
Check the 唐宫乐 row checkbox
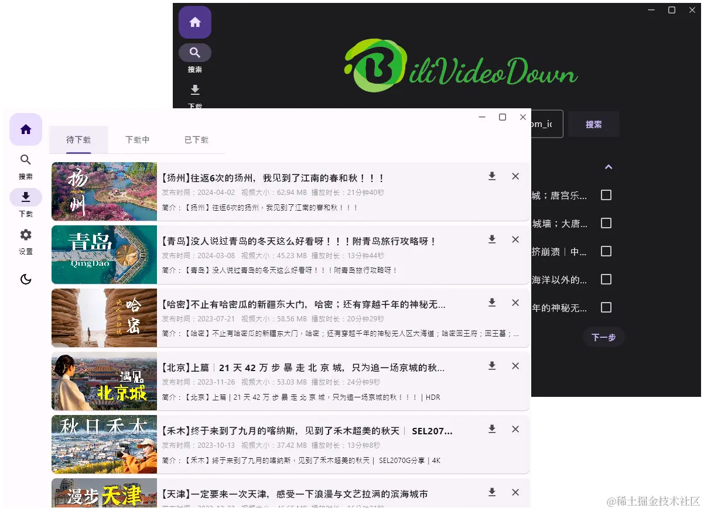pos(606,195)
